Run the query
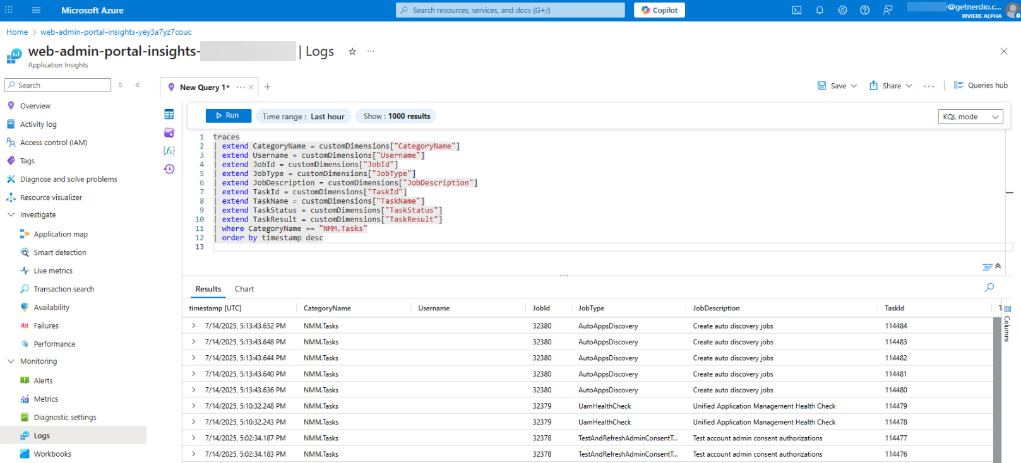1021x463 pixels. [x=228, y=116]
